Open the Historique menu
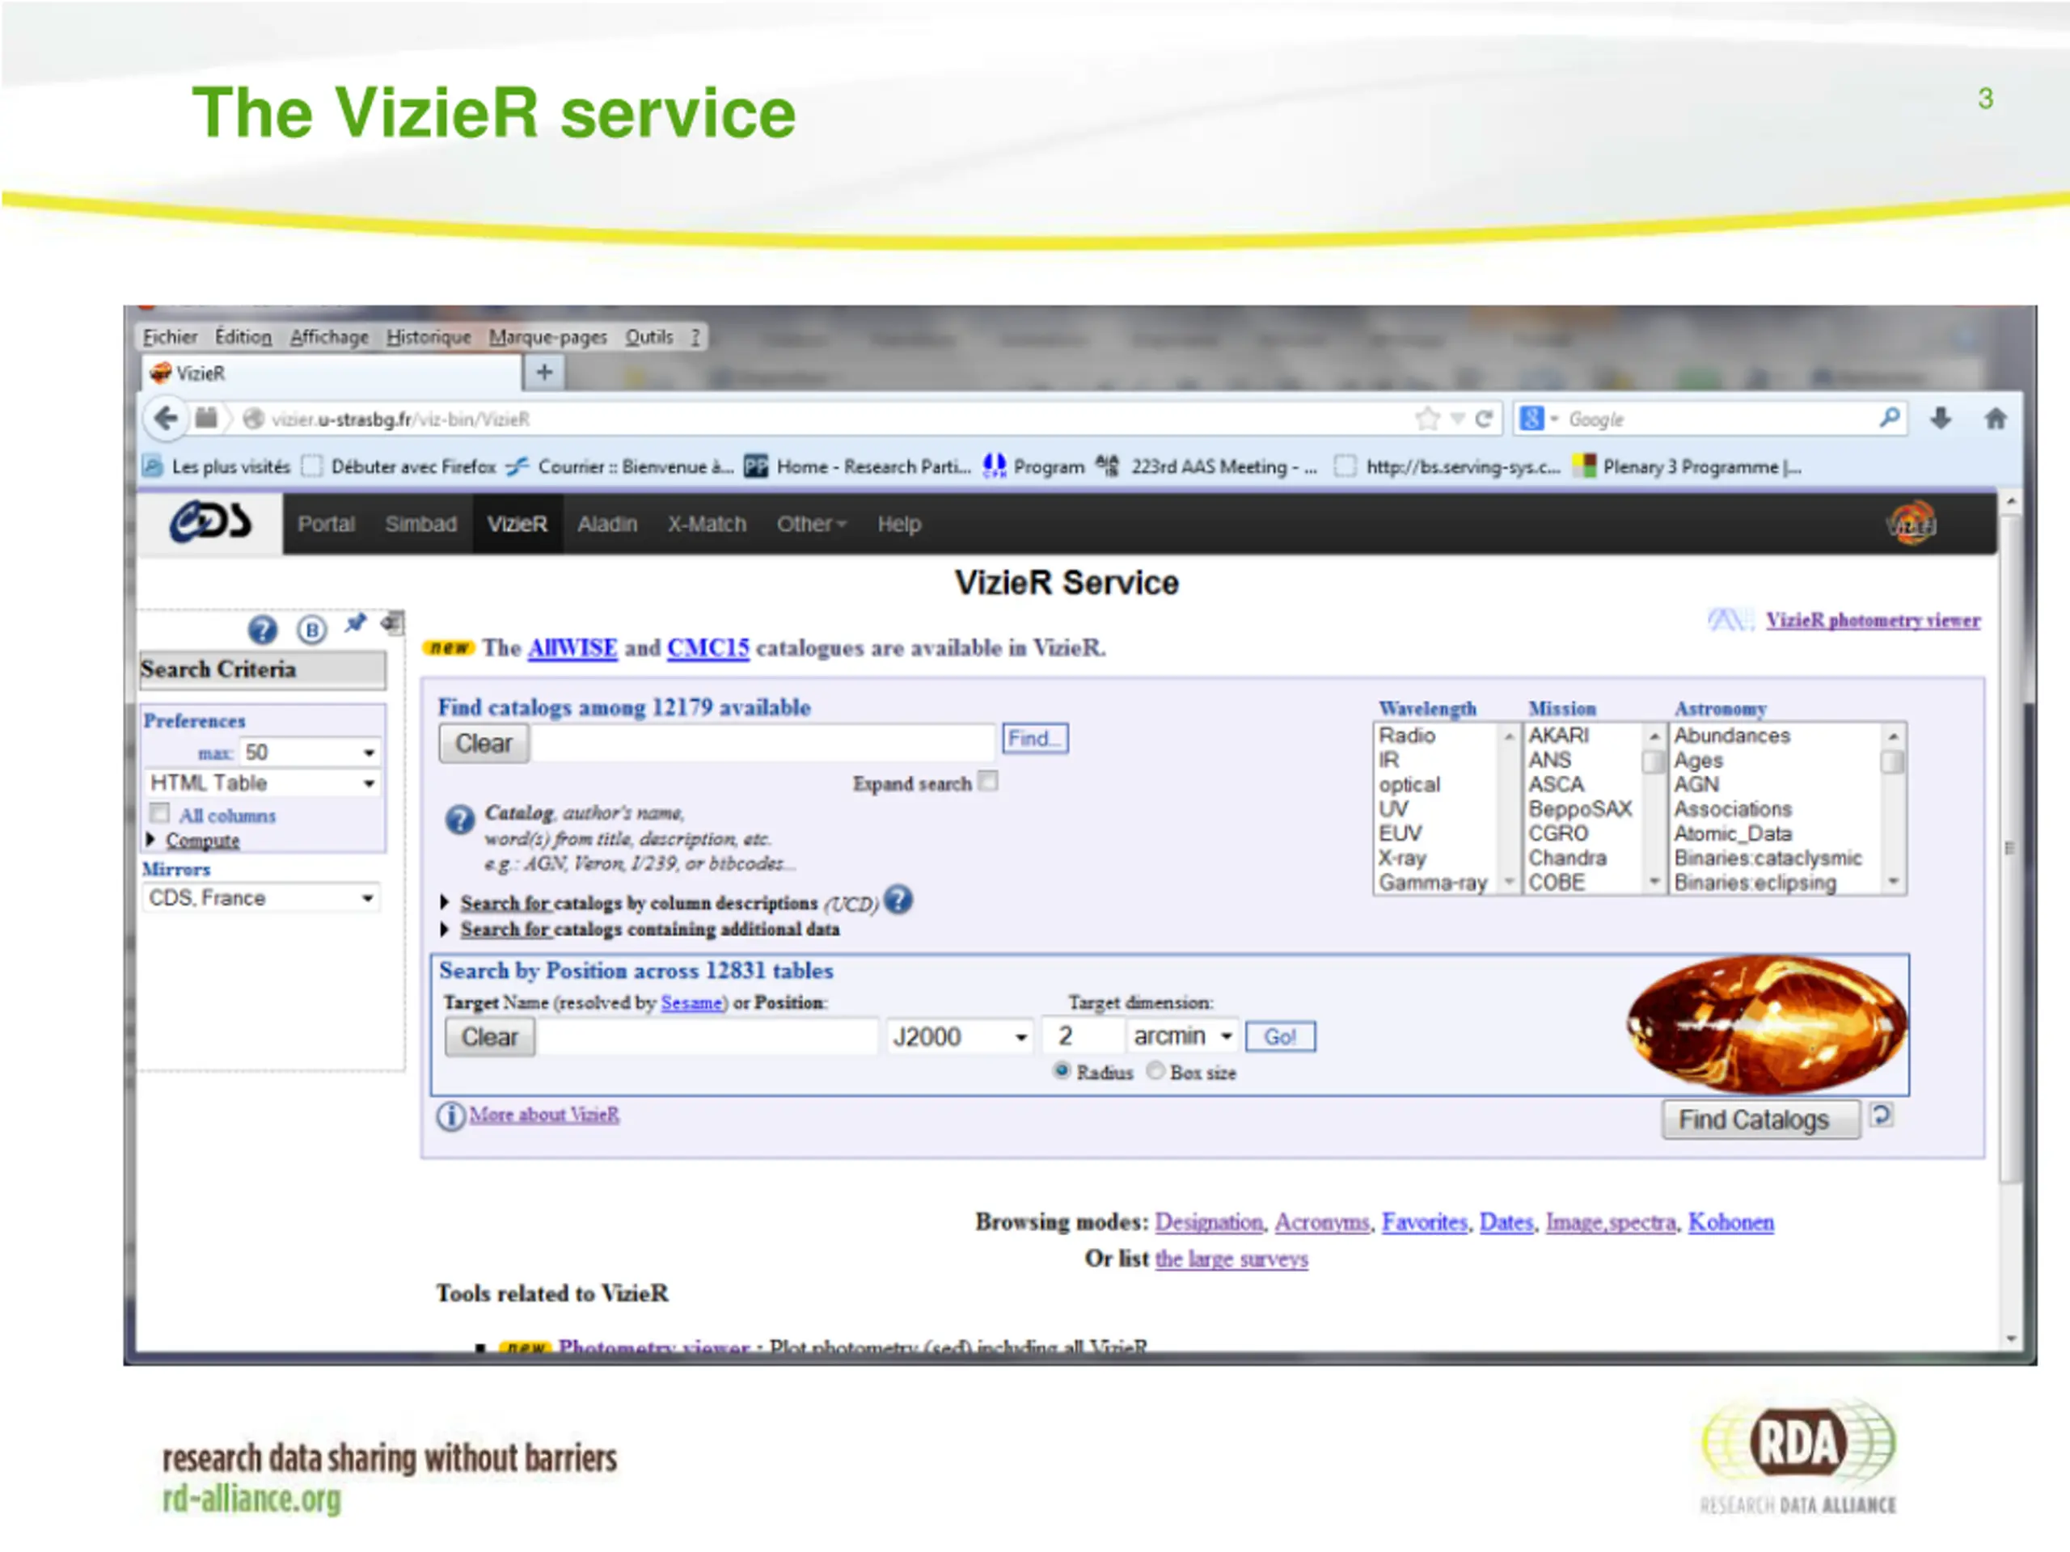Viewport: 2070px width, 1552px height. (429, 337)
